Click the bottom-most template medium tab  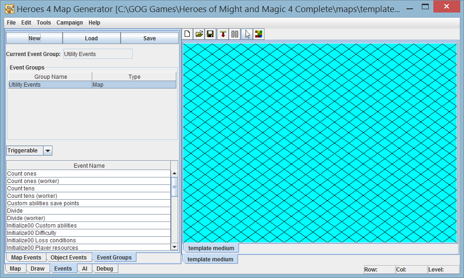[x=210, y=259]
